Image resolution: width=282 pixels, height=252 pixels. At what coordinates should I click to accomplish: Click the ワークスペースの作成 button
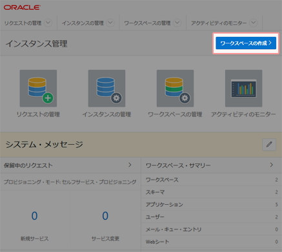pos(246,43)
